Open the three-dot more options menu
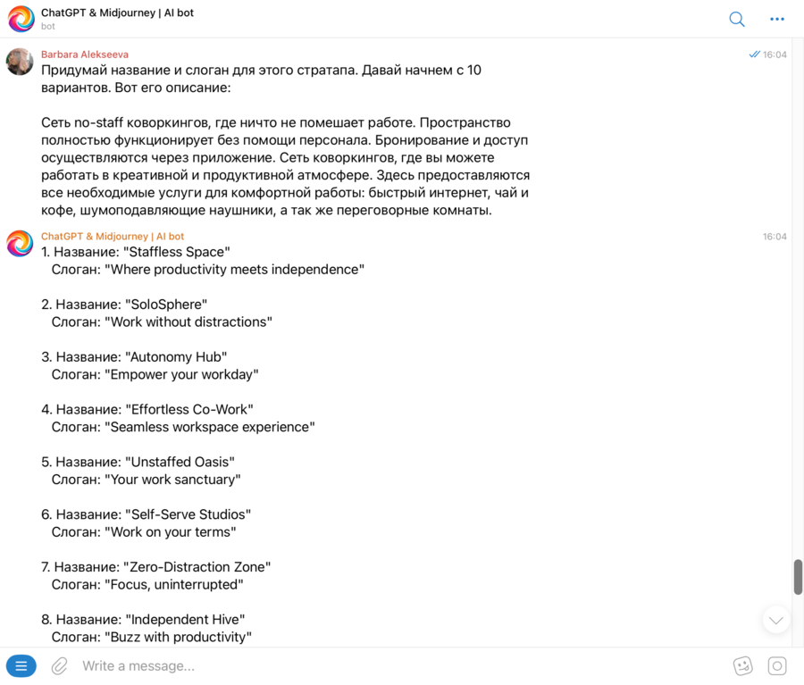The width and height of the screenshot is (804, 685). click(x=776, y=19)
